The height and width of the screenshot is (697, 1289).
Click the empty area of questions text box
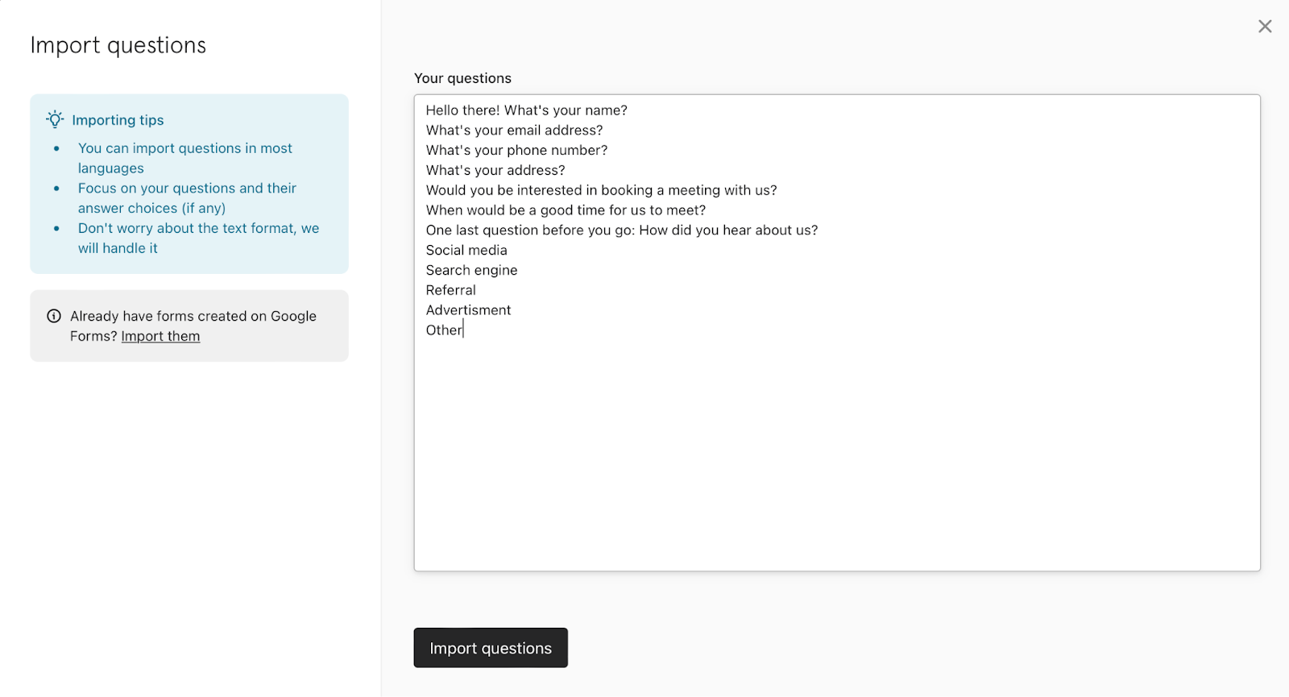pyautogui.click(x=836, y=451)
